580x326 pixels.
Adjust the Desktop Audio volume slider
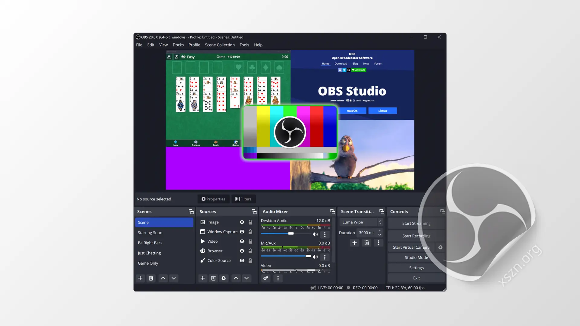coord(291,233)
